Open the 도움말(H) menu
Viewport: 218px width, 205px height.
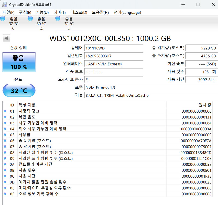100,13
